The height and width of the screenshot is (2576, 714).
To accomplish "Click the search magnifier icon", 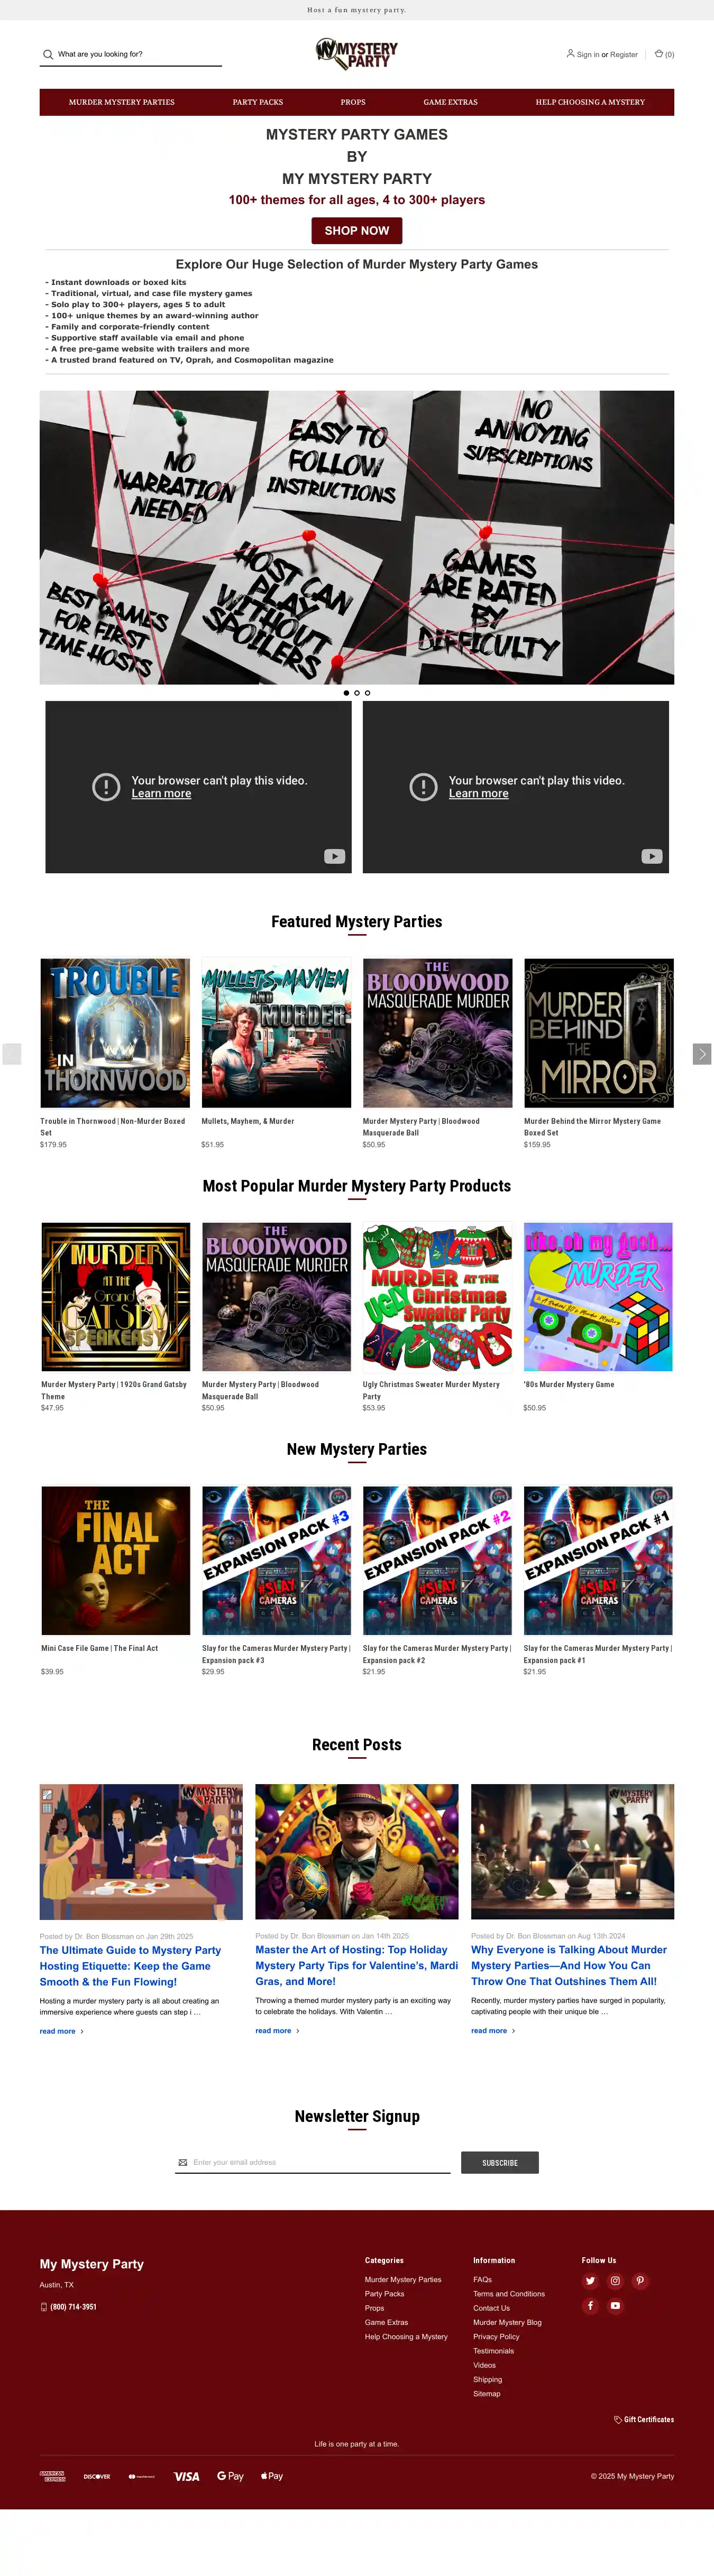I will (47, 54).
